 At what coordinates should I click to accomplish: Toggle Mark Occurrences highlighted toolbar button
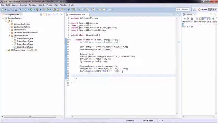[x=73, y=9]
